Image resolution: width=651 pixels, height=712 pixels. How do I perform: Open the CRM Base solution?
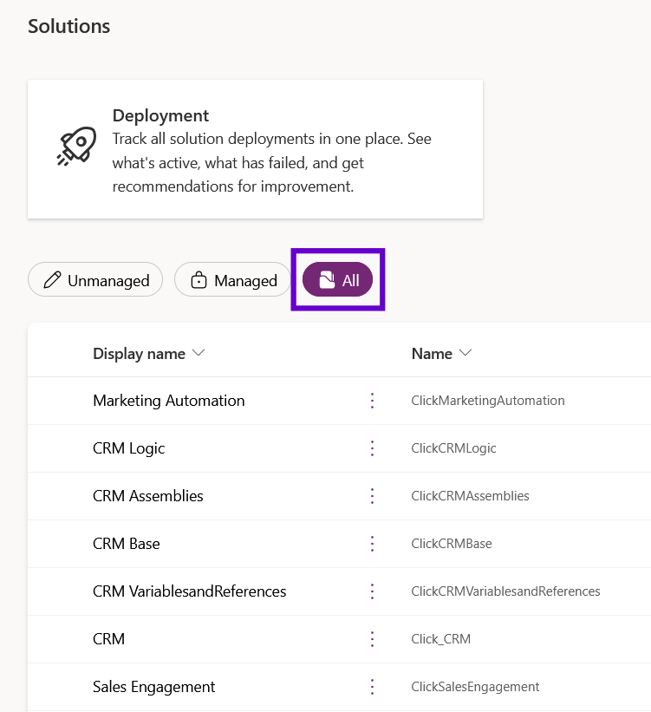[127, 544]
